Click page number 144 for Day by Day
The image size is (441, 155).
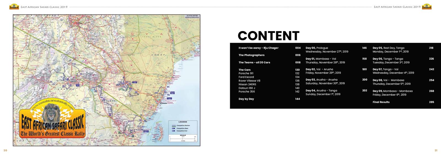point(298,99)
